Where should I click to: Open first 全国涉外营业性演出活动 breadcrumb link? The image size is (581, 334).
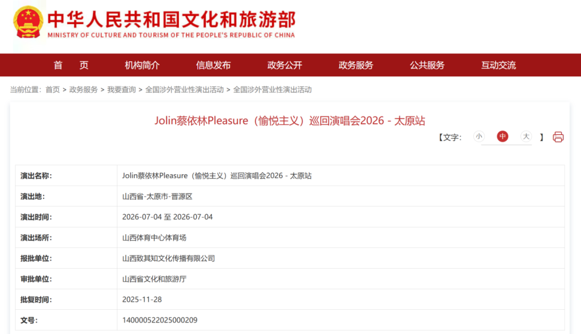pos(185,90)
